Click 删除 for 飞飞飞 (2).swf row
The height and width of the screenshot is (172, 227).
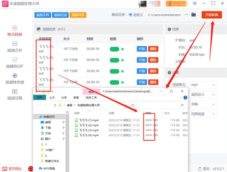[153, 60]
